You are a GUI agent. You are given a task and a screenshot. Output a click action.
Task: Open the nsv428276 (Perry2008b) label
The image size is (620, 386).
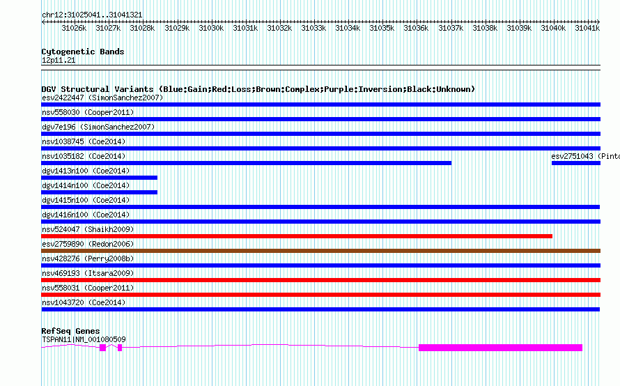coord(88,258)
